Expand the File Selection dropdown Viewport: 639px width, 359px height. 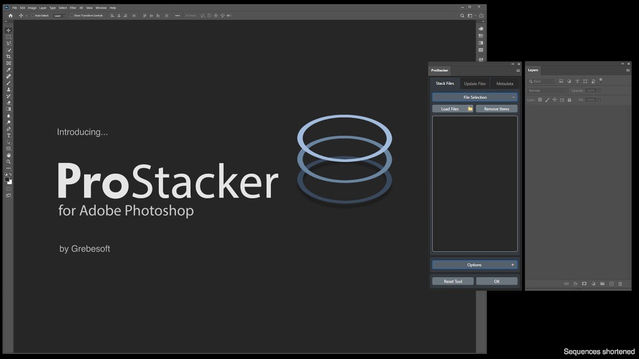click(475, 97)
